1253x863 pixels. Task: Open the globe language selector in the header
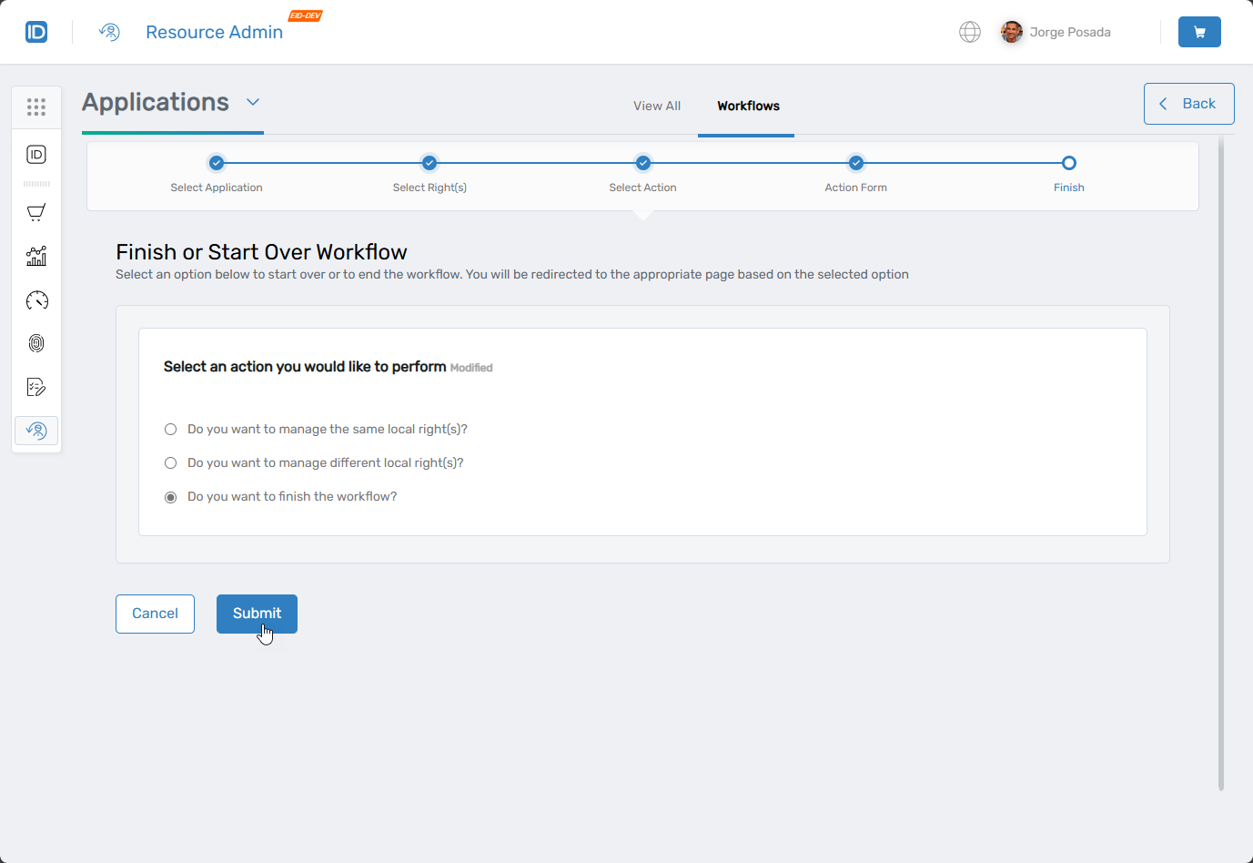click(x=970, y=31)
